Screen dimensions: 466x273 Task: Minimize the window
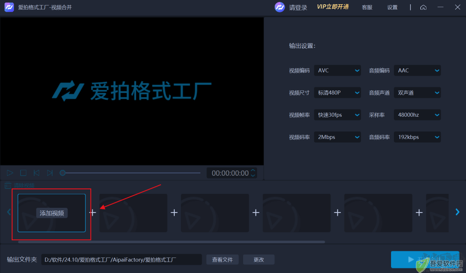coord(440,7)
